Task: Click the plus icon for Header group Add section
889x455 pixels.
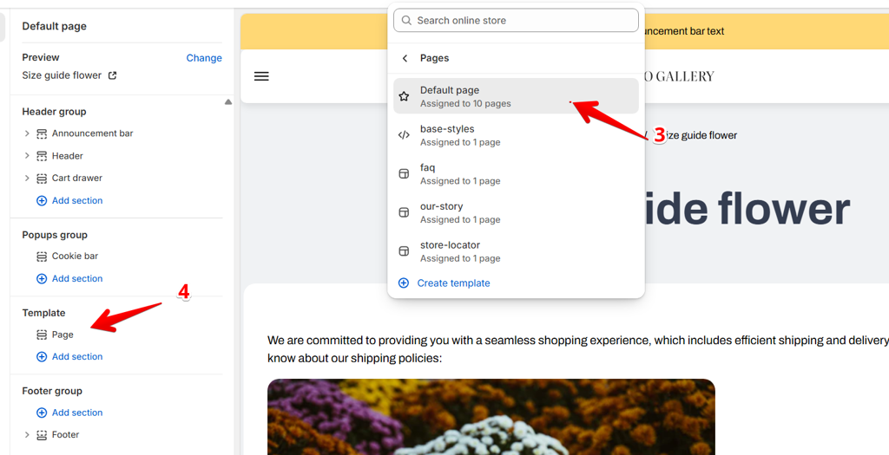Action: point(42,200)
